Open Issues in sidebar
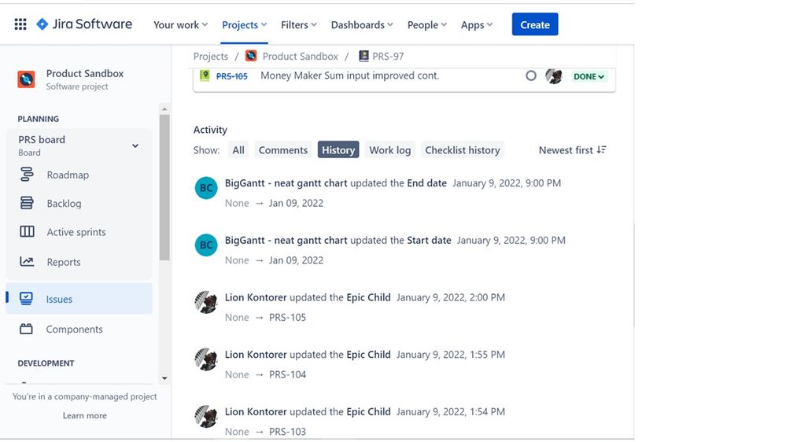The image size is (786, 442). point(79,299)
